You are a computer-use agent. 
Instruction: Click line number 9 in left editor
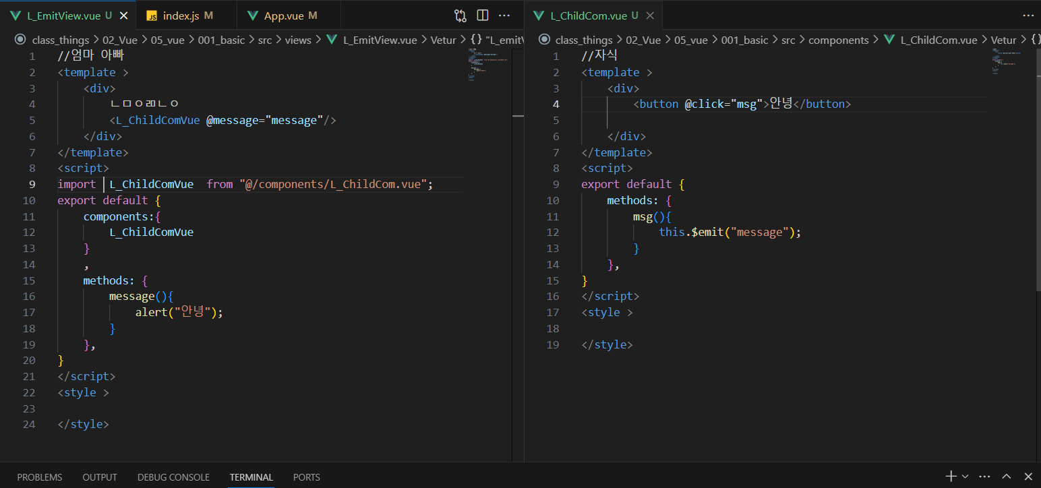(32, 184)
